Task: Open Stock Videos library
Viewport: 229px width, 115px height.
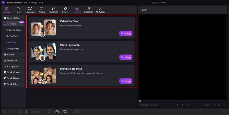Action: tap(13, 72)
